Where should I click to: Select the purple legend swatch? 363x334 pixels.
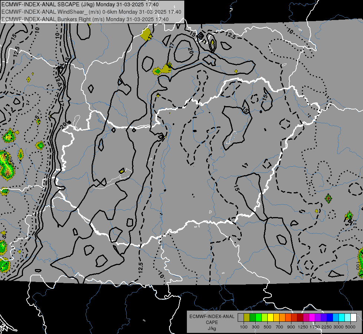(x=318, y=318)
